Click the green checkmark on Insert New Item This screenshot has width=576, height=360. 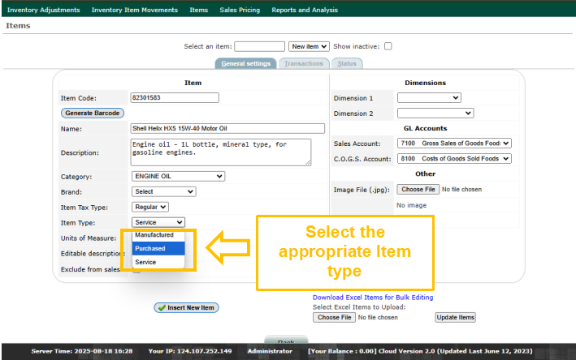point(162,308)
